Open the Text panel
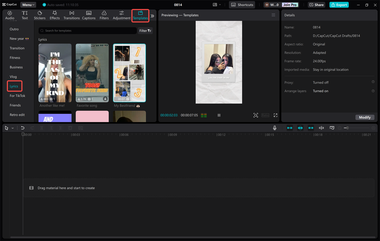 coord(25,15)
